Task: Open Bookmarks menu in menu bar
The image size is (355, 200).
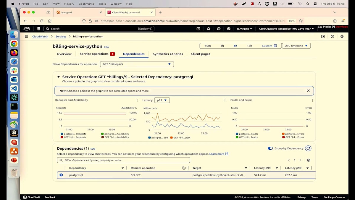Action: pos(85,4)
